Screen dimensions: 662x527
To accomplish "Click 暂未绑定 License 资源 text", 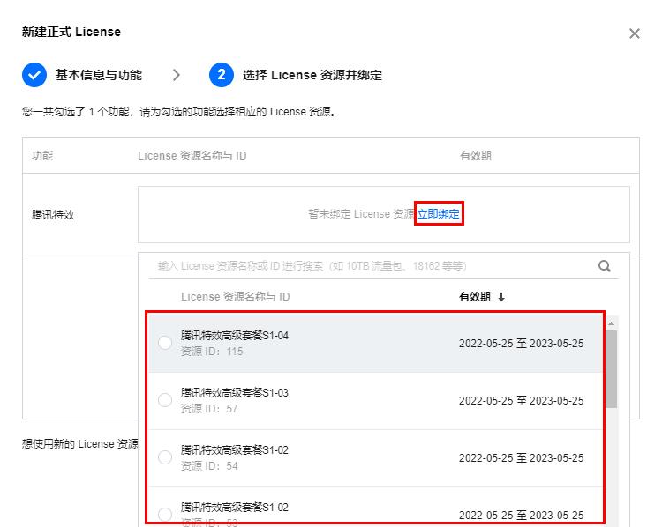I will click(x=361, y=214).
